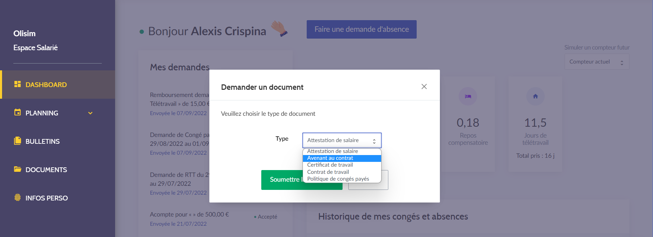Click the Dashboard grid icon in sidebar

point(17,84)
